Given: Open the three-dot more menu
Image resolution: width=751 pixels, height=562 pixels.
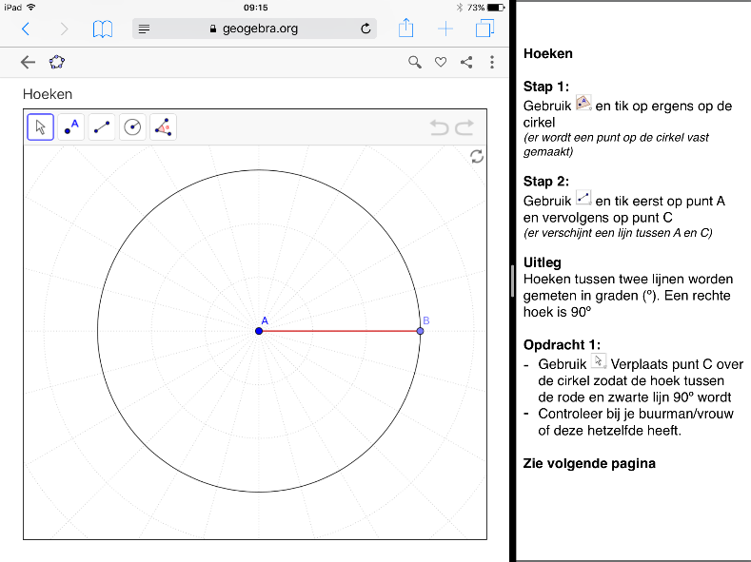Looking at the screenshot, I should pos(492,62).
